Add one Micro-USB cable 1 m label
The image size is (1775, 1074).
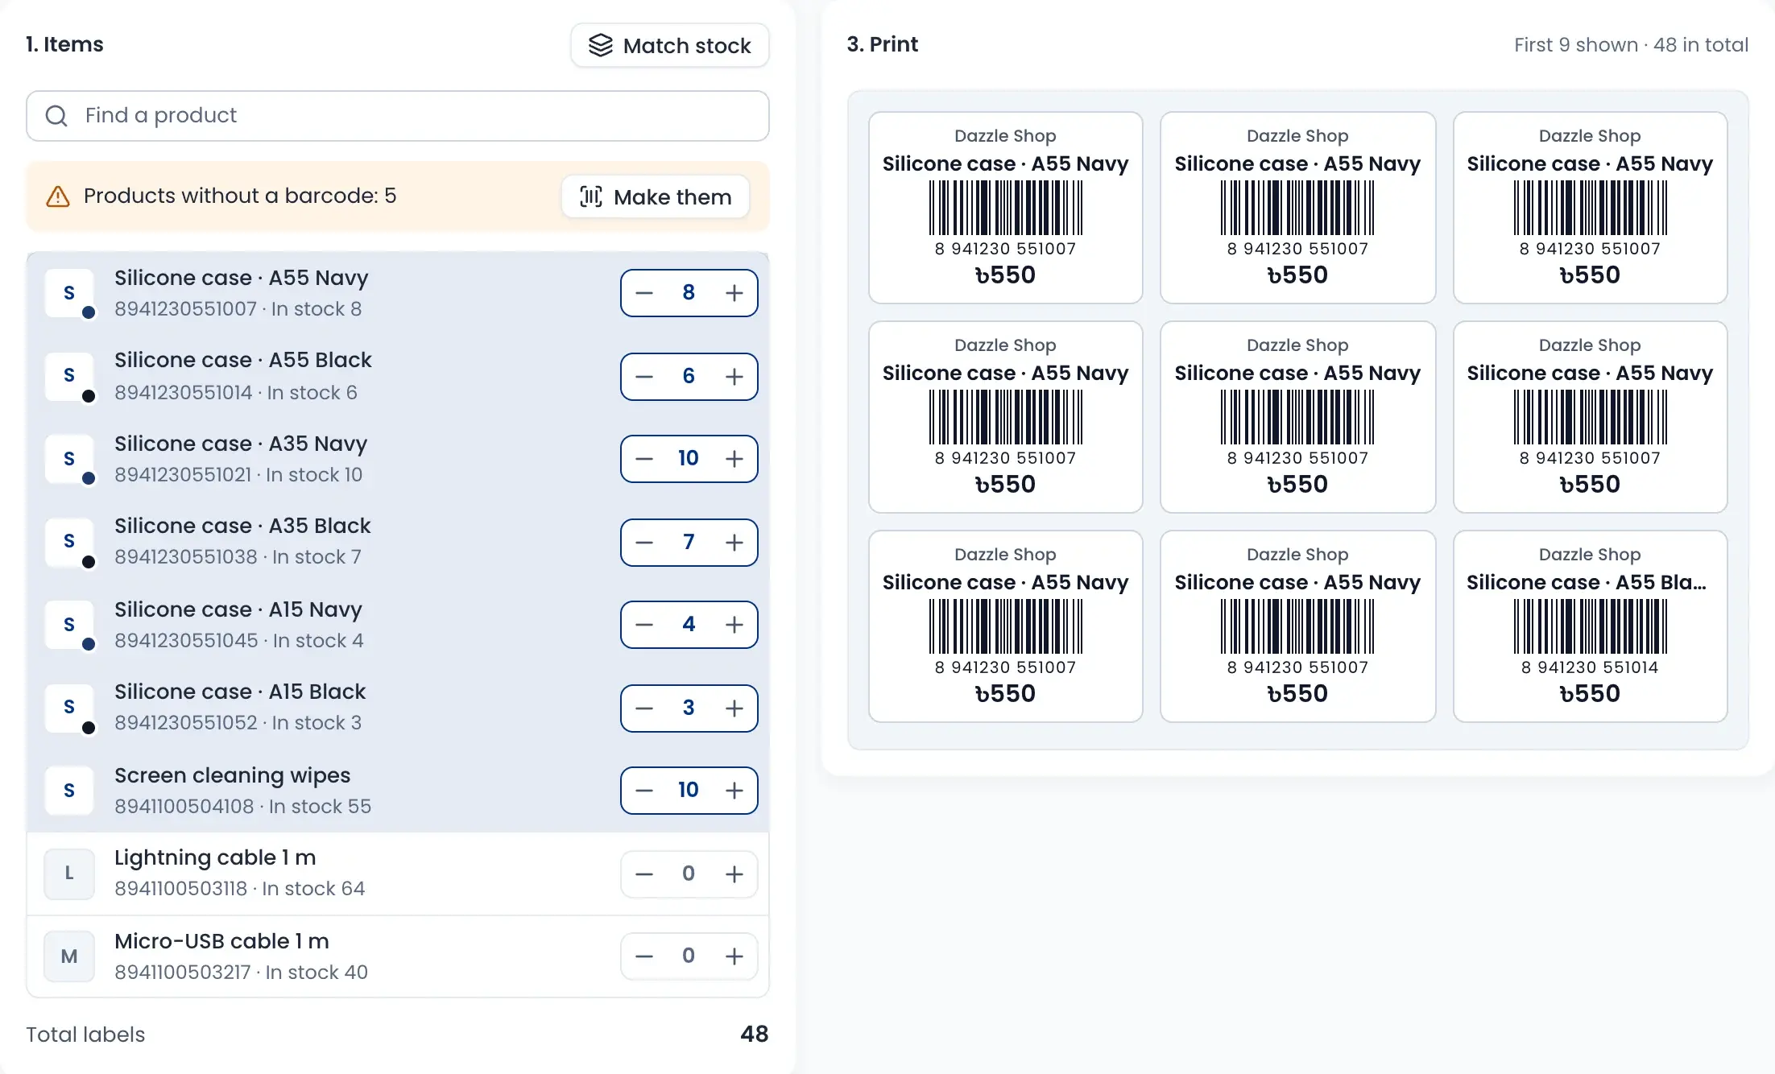(734, 956)
